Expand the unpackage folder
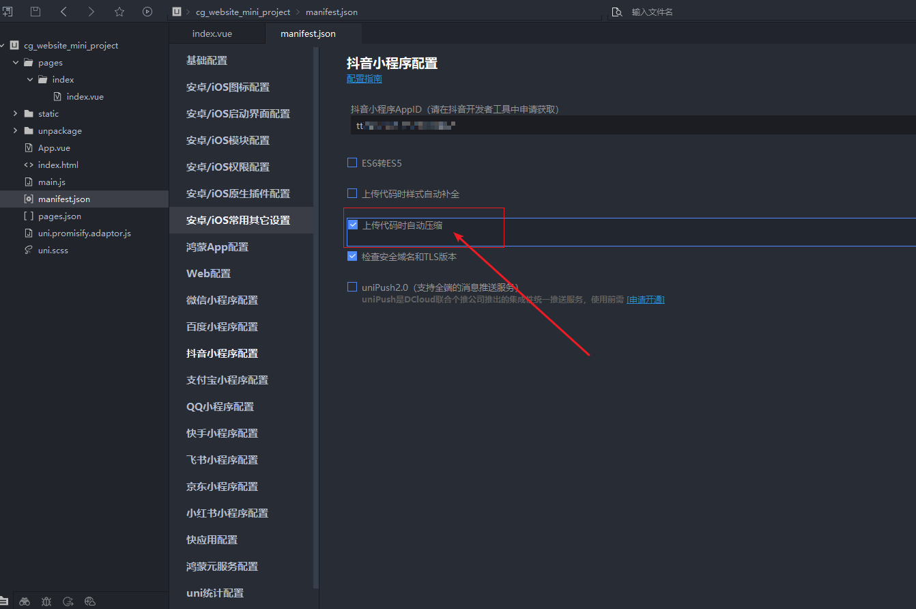The height and width of the screenshot is (609, 916). tap(15, 130)
